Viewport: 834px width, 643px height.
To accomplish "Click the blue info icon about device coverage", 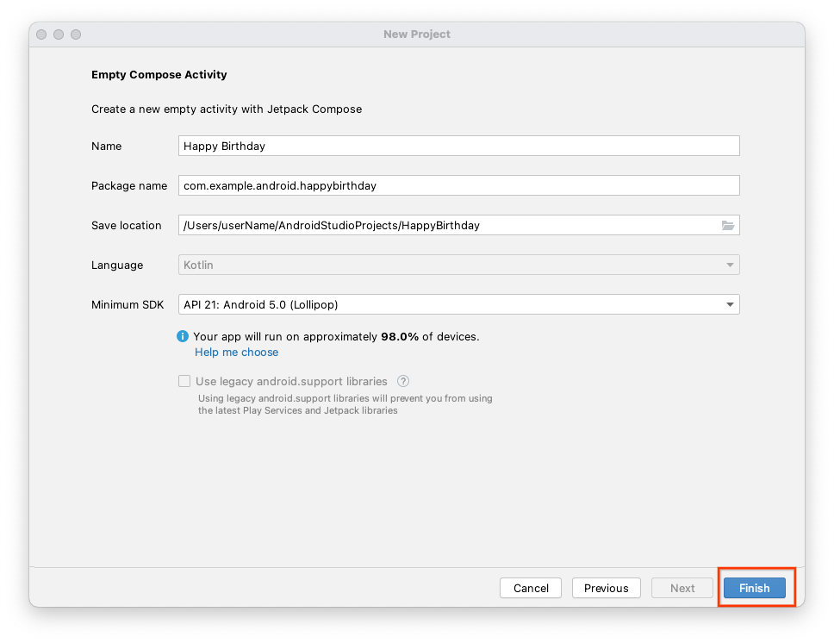I will pos(183,336).
